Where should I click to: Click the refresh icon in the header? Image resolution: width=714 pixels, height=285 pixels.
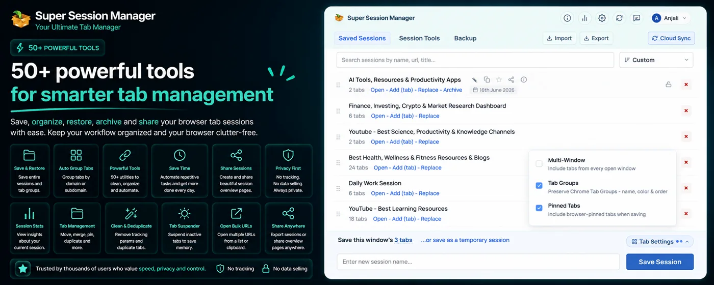coord(619,18)
